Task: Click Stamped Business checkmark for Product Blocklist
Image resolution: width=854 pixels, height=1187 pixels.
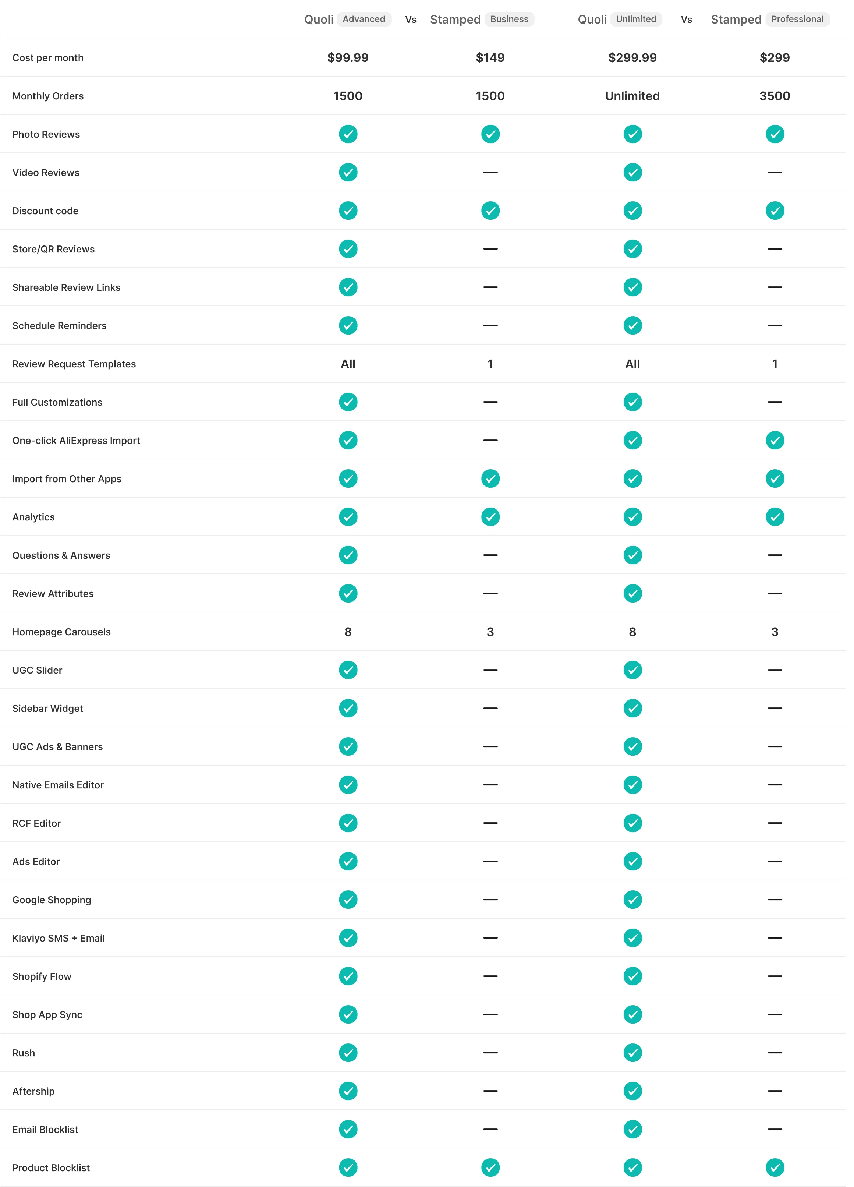Action: coord(490,1167)
